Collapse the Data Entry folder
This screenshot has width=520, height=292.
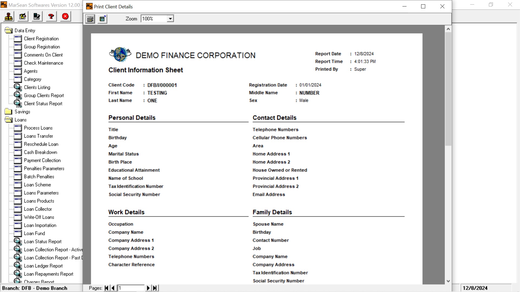(x=25, y=31)
